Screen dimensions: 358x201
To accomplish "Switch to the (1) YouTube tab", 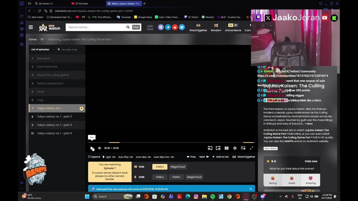I will pyautogui.click(x=87, y=4).
